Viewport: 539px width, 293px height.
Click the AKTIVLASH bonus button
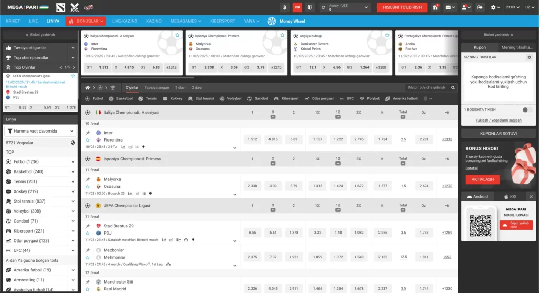[482, 179]
